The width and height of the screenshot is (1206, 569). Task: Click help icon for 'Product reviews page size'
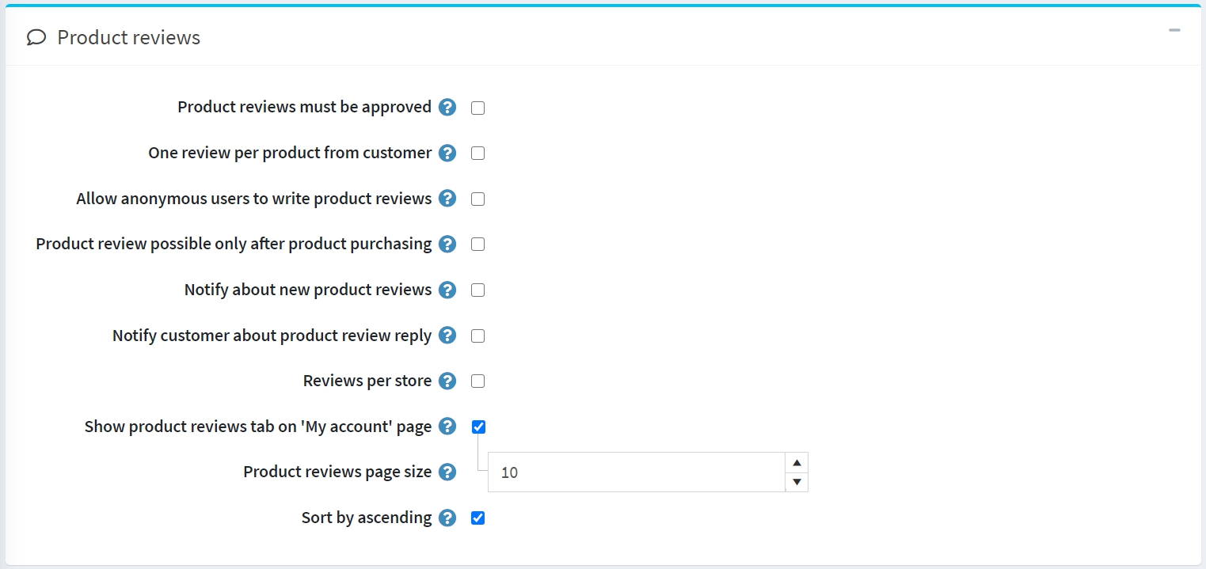(x=447, y=472)
